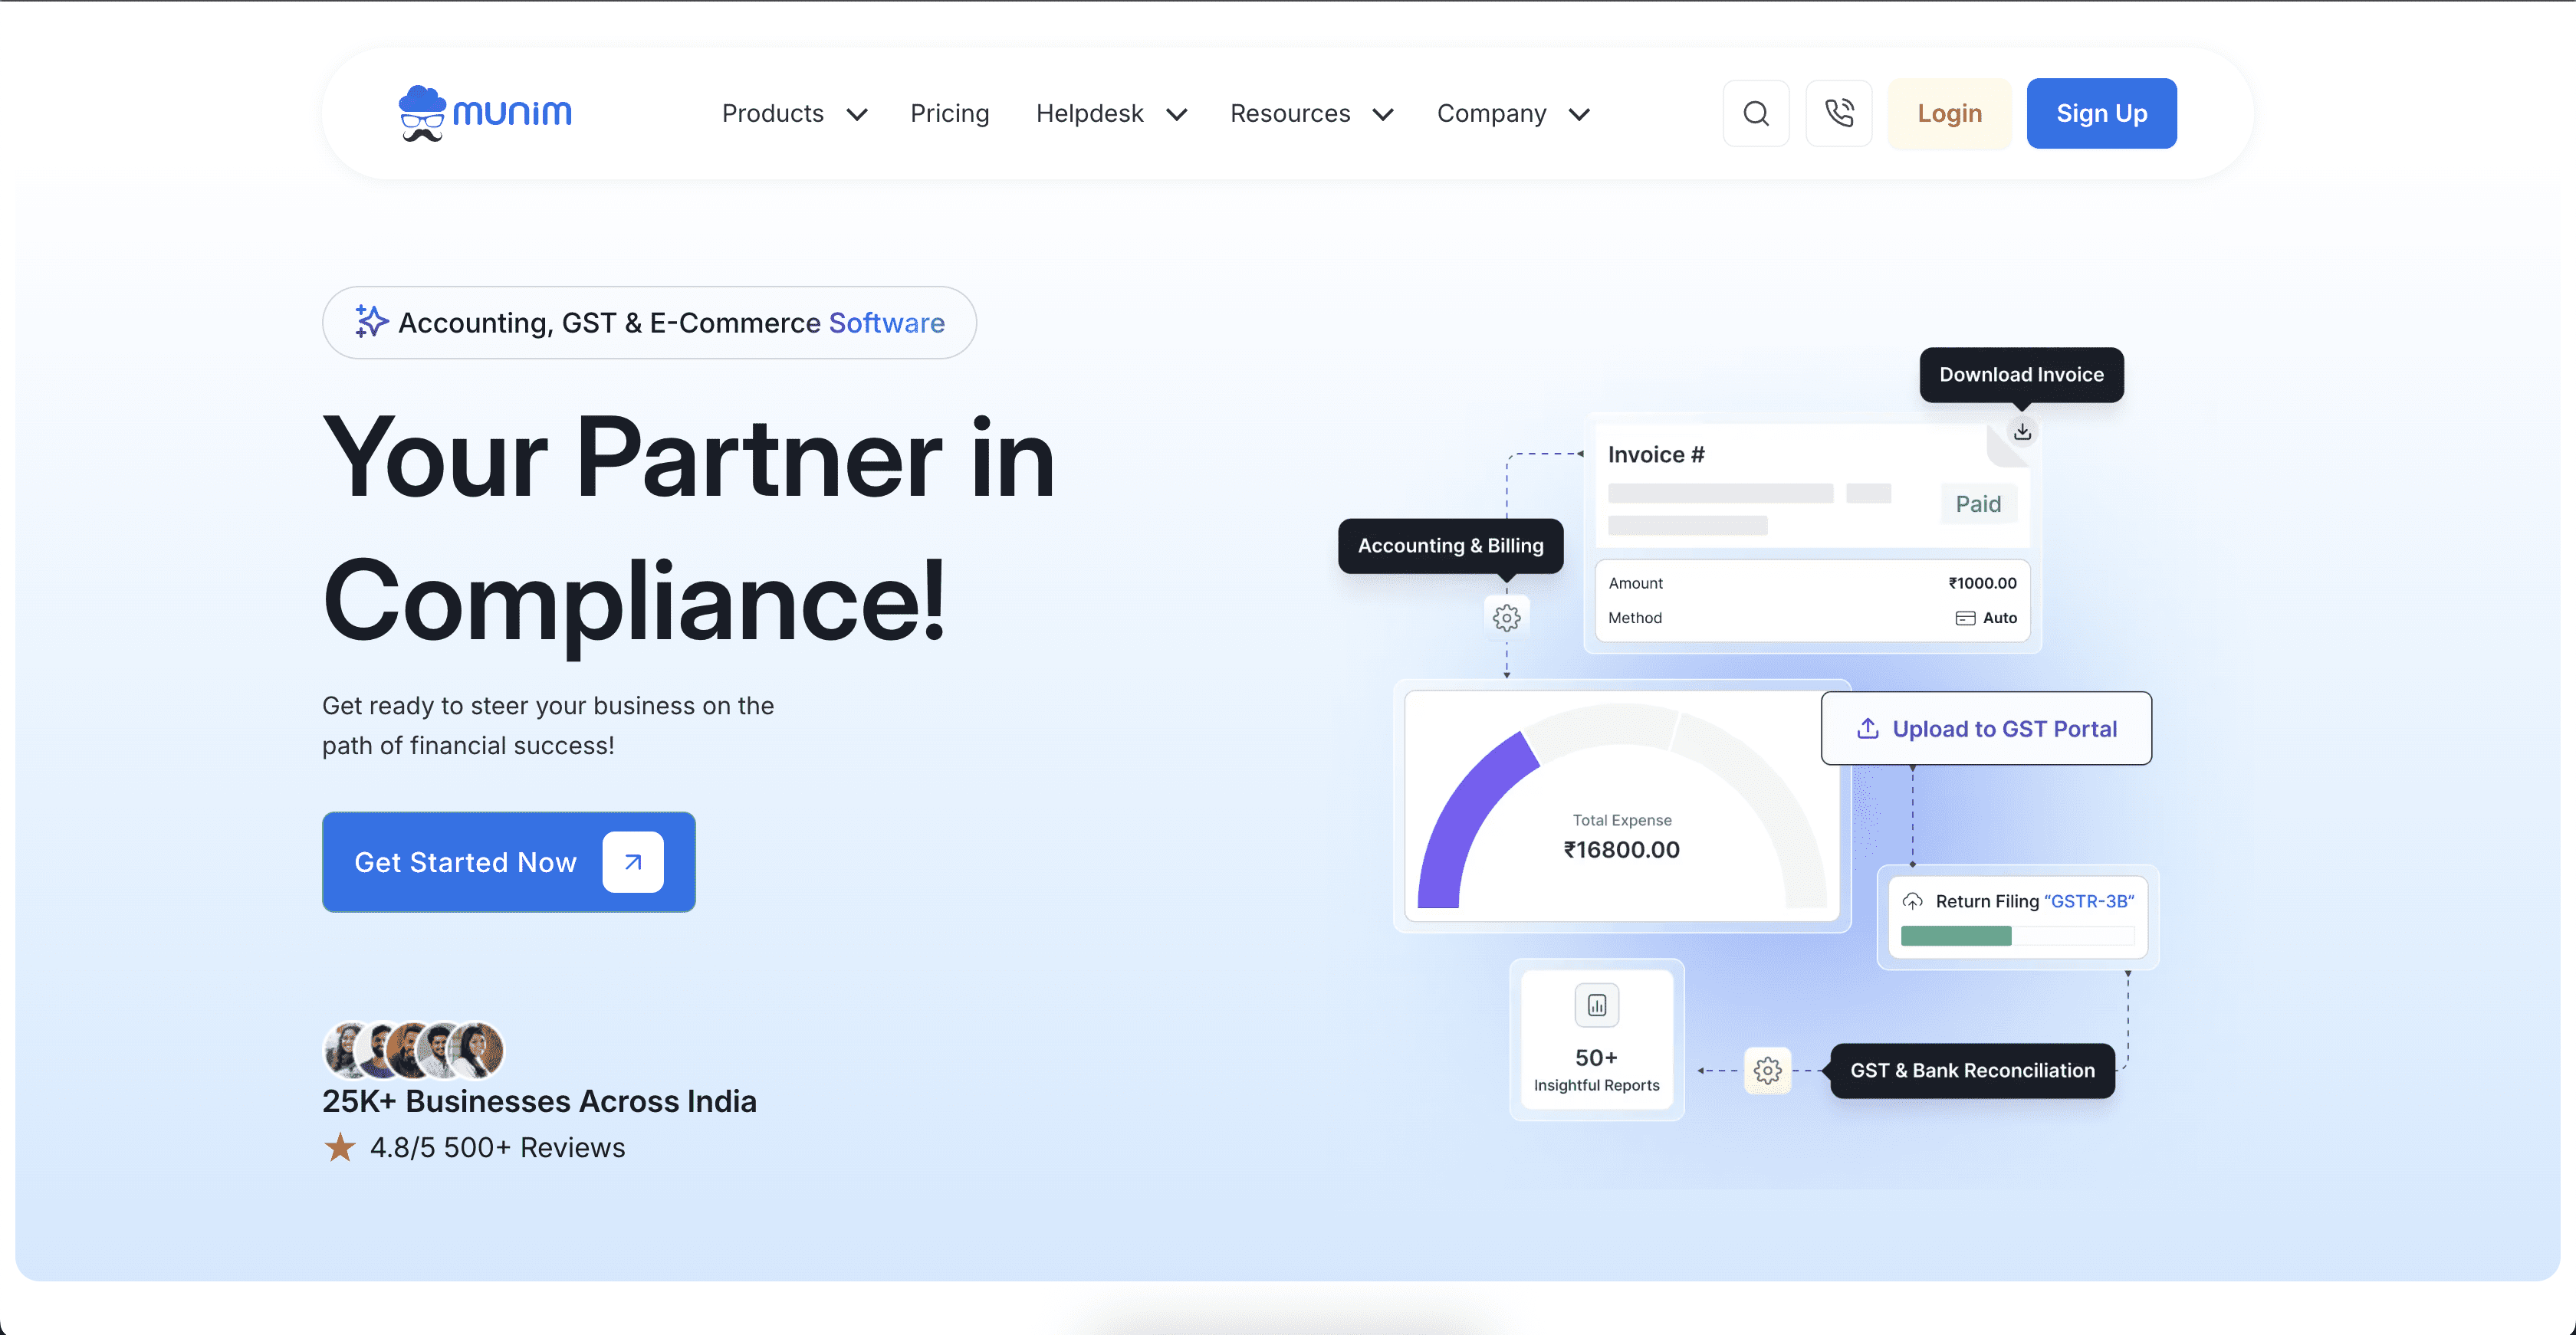Image resolution: width=2576 pixels, height=1335 pixels.
Task: Click the gear icon beside GST & Bank Reconciliation
Action: 1768,1070
